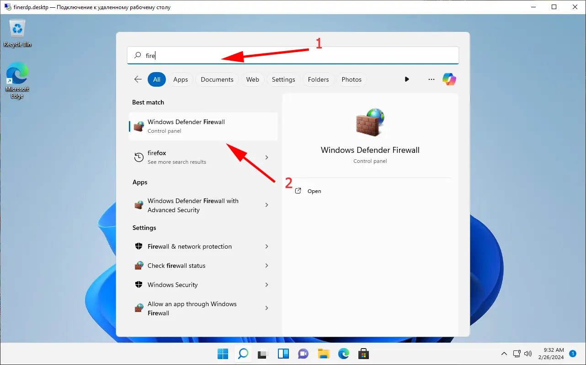
Task: Open Microsoft Store from the taskbar
Action: coord(363,354)
